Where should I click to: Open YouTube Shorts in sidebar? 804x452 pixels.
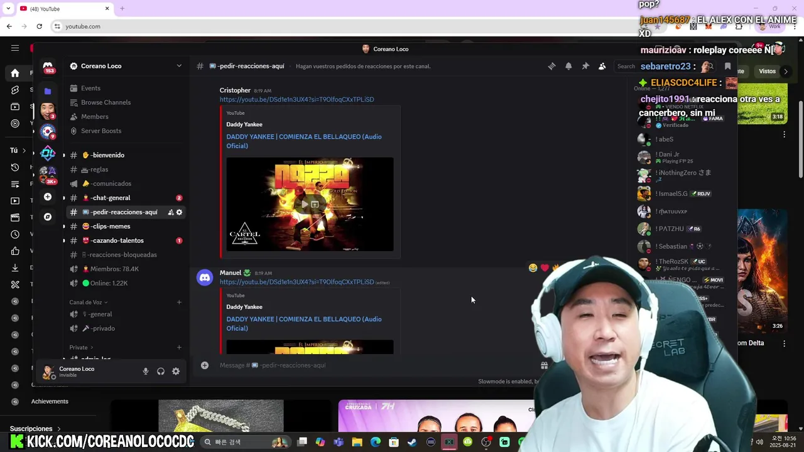15,90
